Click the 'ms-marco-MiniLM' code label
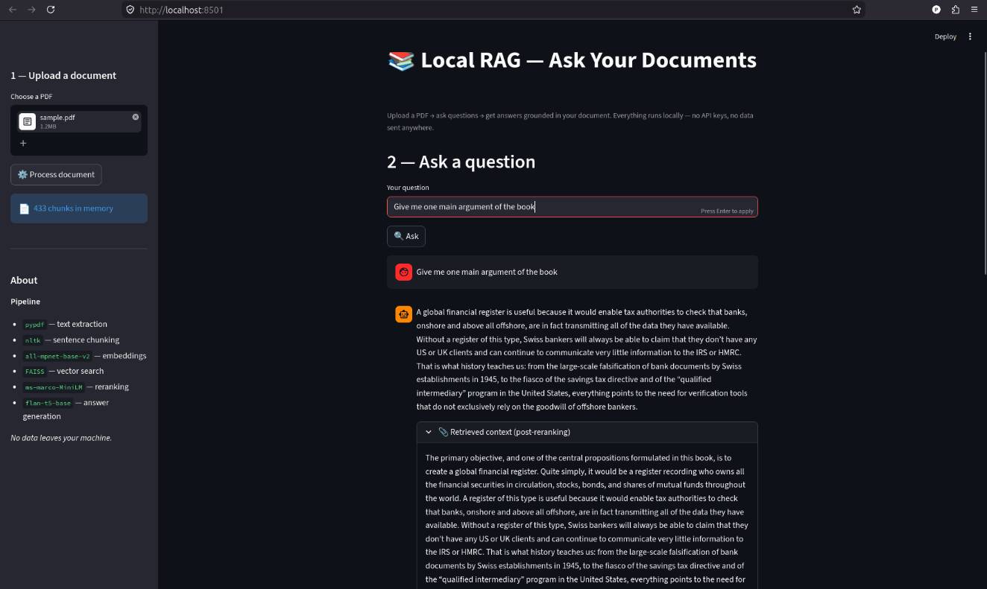This screenshot has width=987, height=589. pyautogui.click(x=53, y=387)
